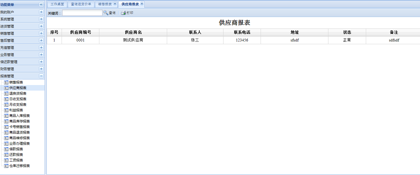Screen dimensions: 420x175
Task: Expand the 进货管理 menu section
Action: [x=41, y=26]
